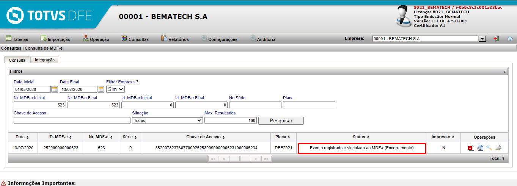Open the Relatórios menu
The height and width of the screenshot is (186, 517).
pos(175,39)
